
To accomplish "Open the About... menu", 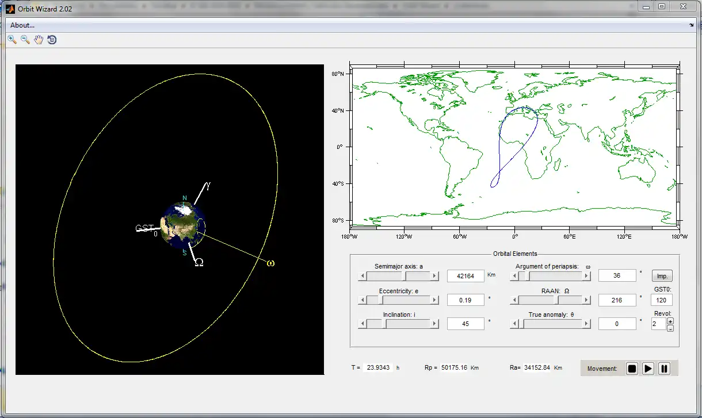I will click(22, 25).
